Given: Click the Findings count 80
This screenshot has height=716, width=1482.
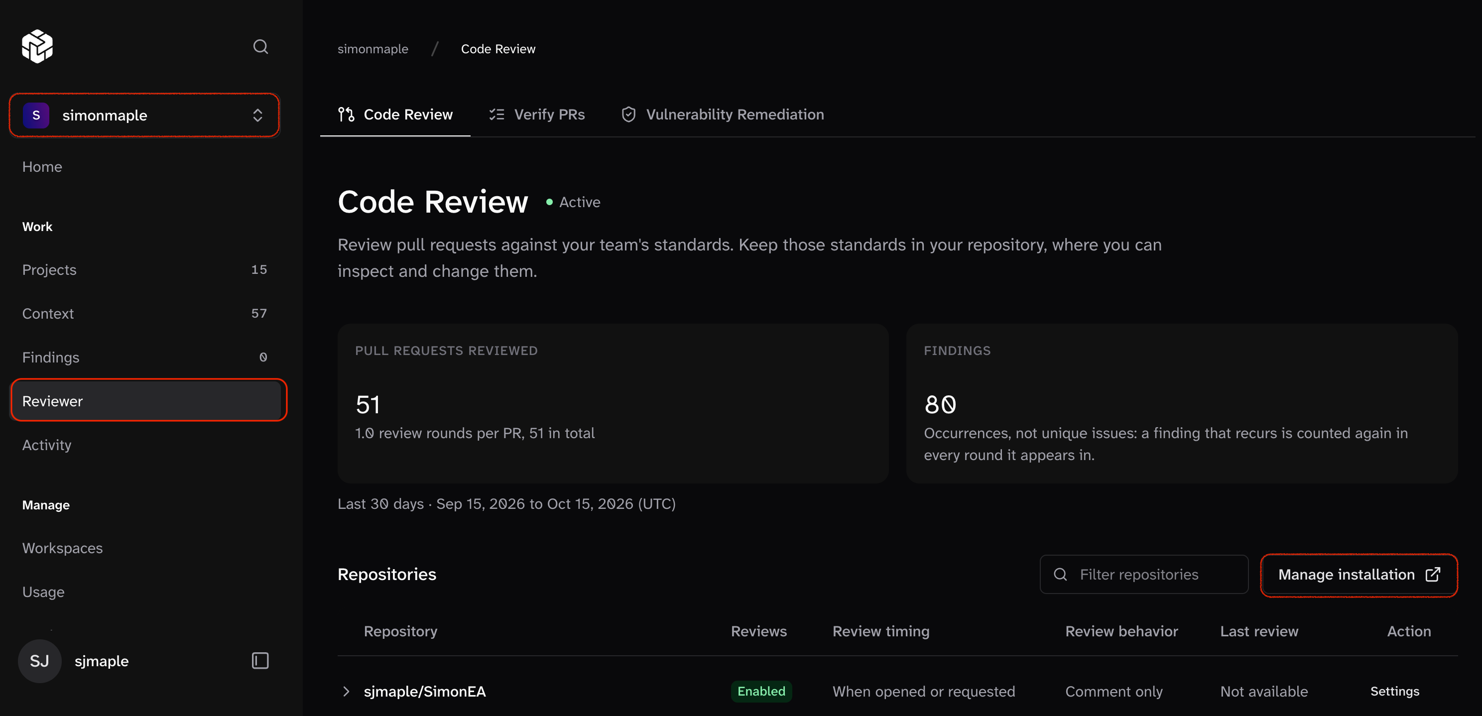Looking at the screenshot, I should coord(940,404).
